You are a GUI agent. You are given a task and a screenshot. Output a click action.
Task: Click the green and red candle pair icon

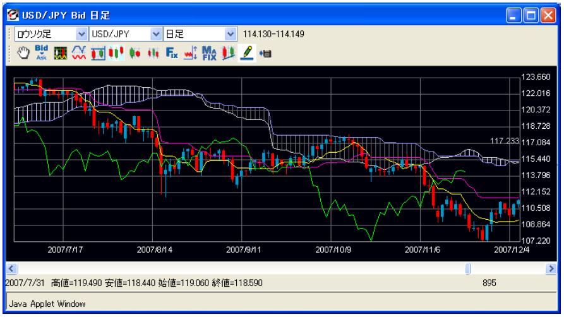pos(135,53)
